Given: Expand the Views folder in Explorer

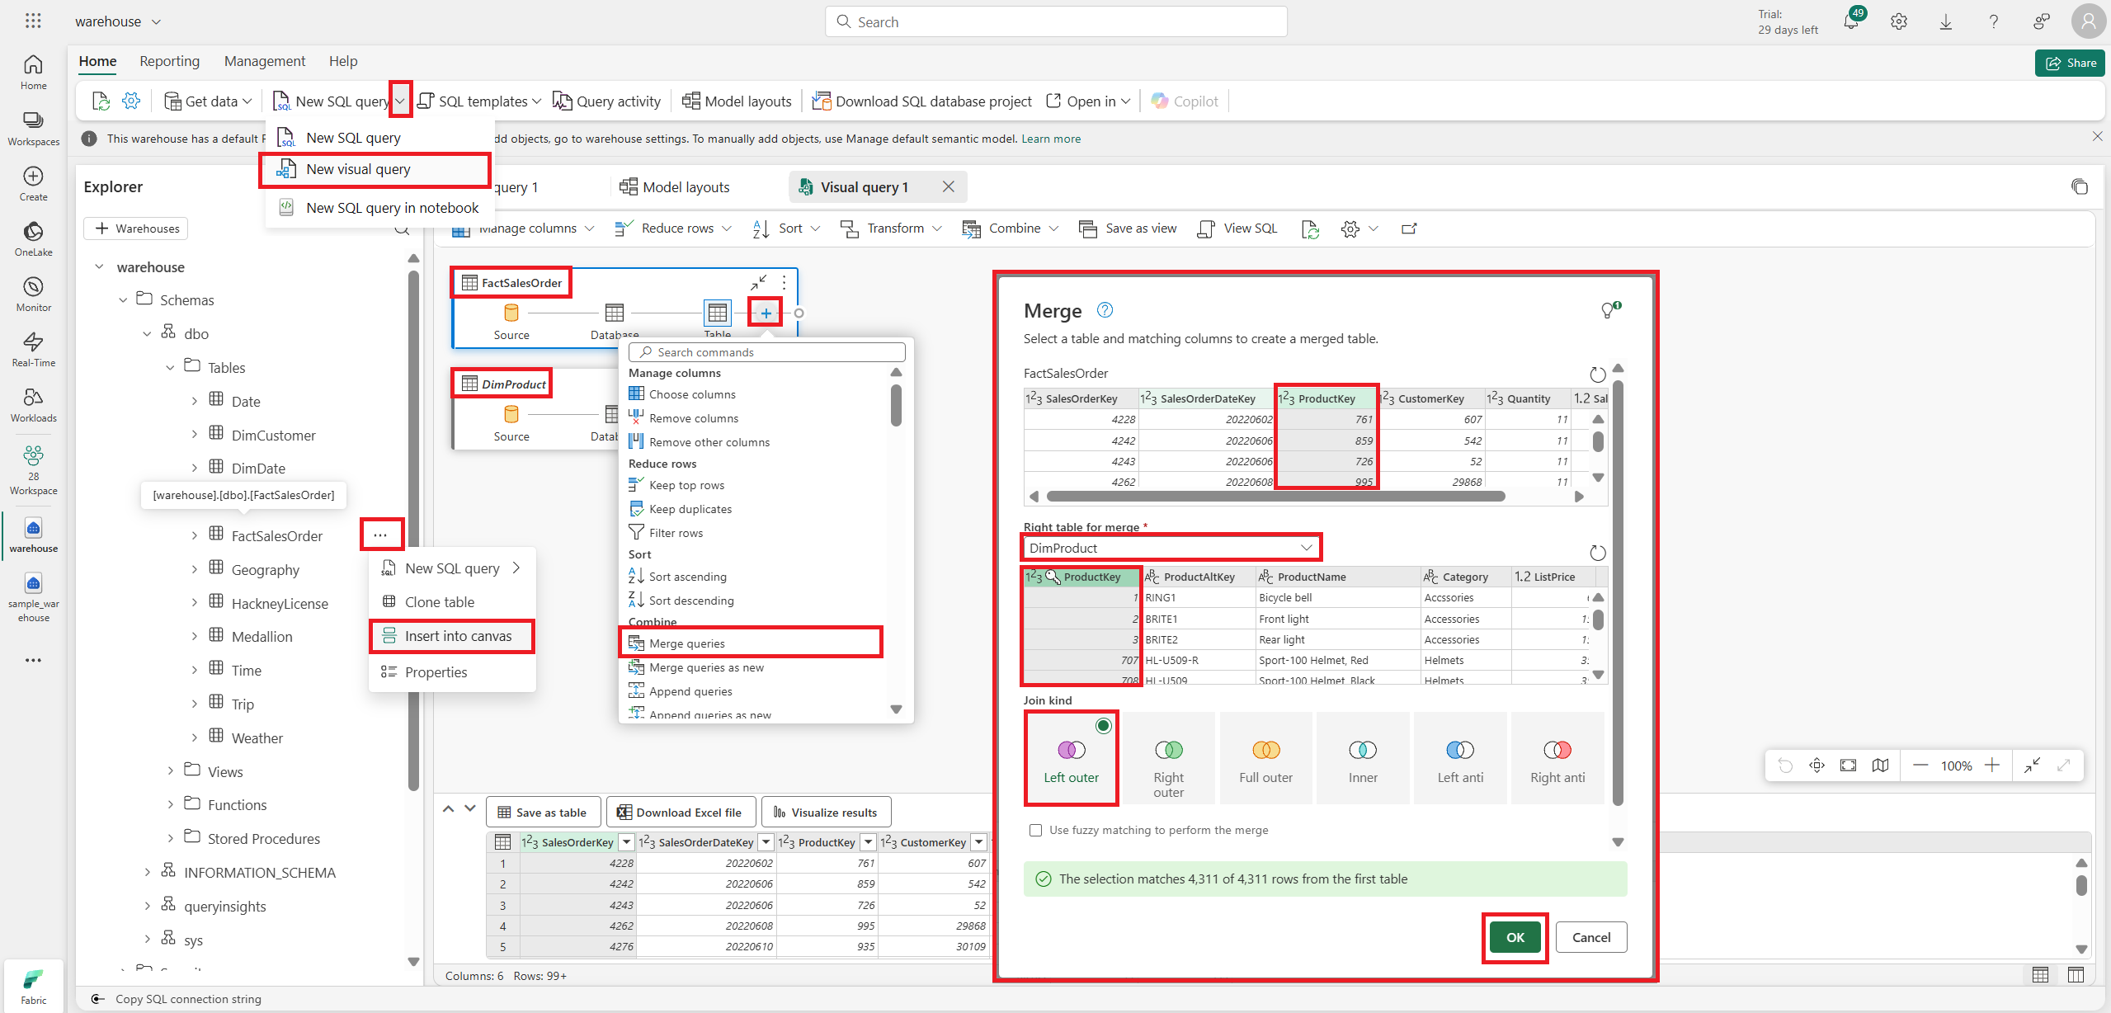Looking at the screenshot, I should point(171,771).
